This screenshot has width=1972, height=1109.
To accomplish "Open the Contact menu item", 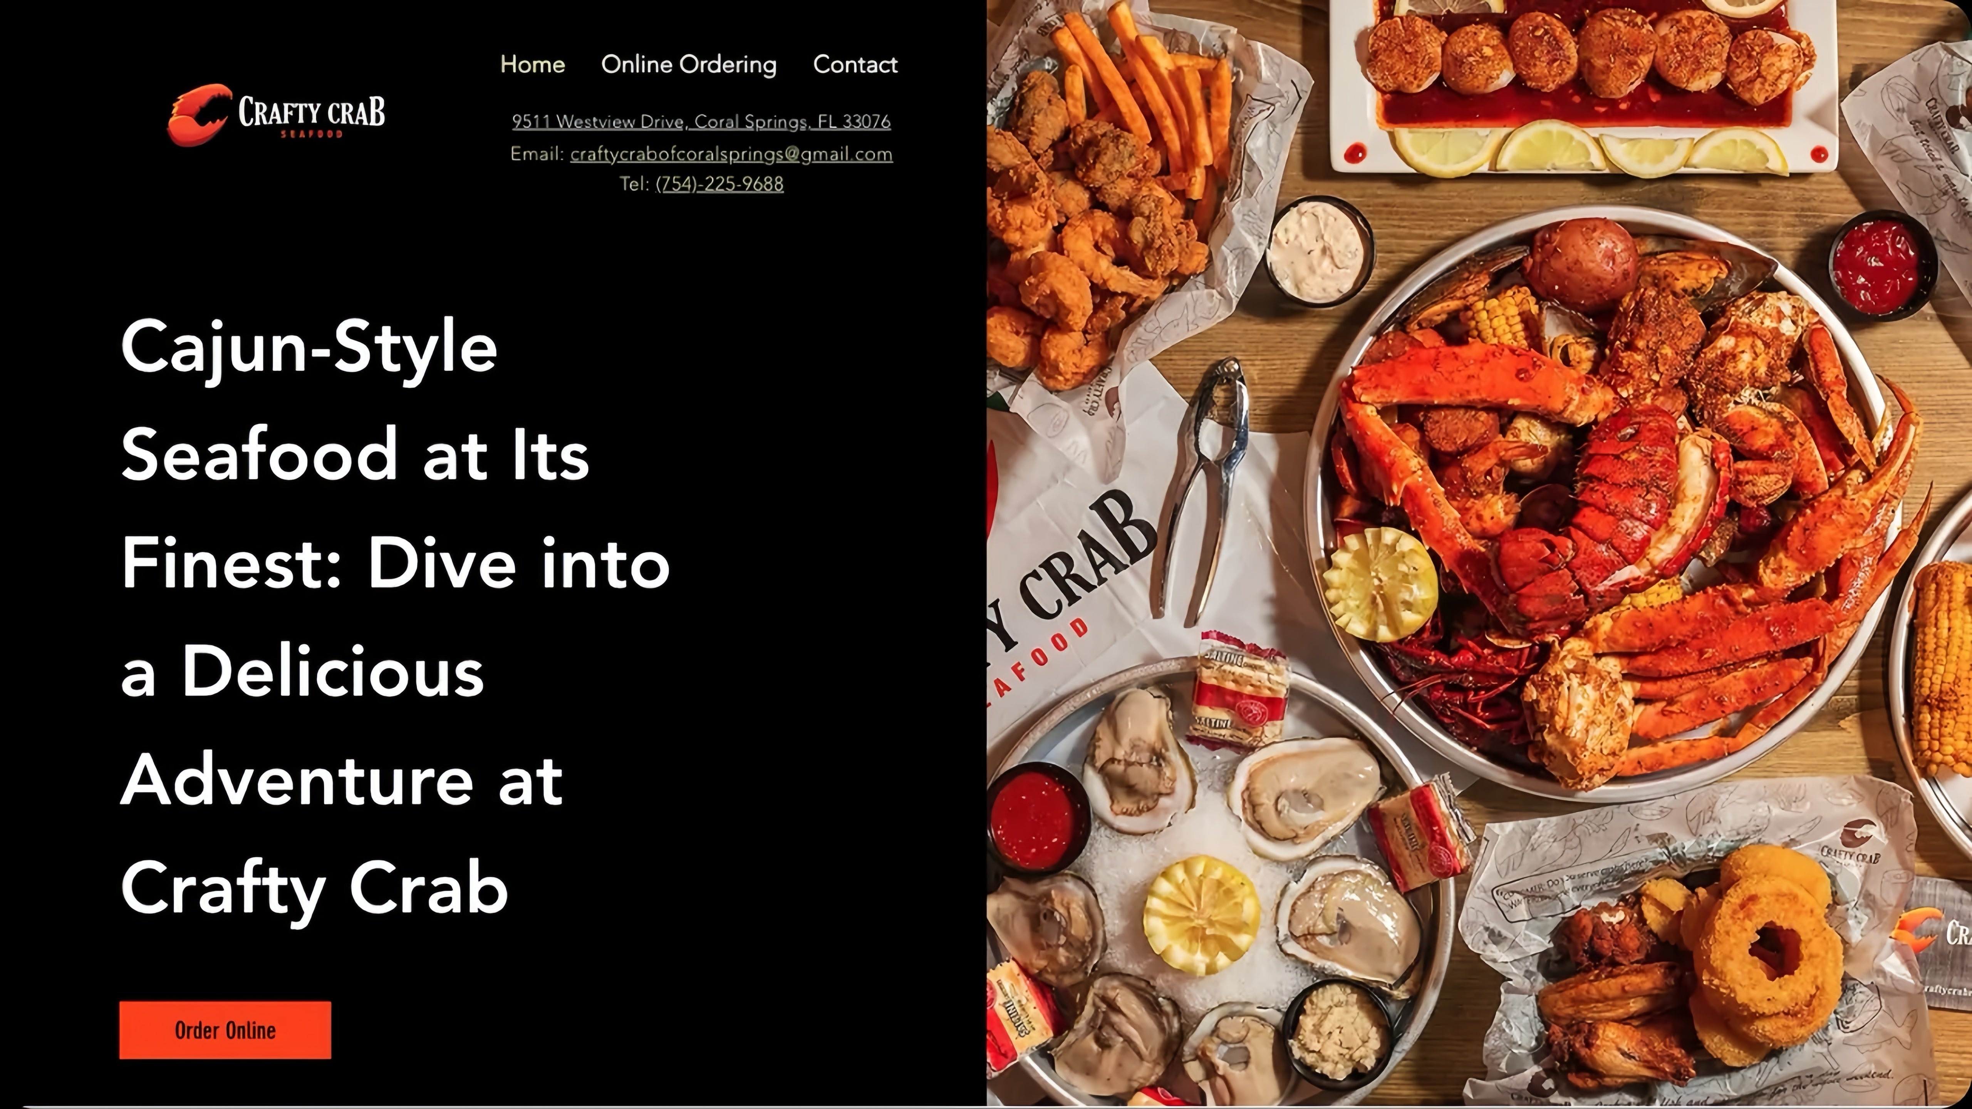I will [855, 64].
